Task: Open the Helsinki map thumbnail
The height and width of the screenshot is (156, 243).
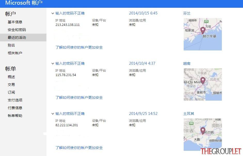Action: pyautogui.click(x=203, y=34)
